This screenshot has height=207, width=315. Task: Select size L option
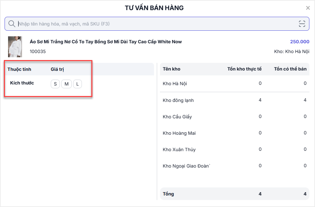pos(77,84)
